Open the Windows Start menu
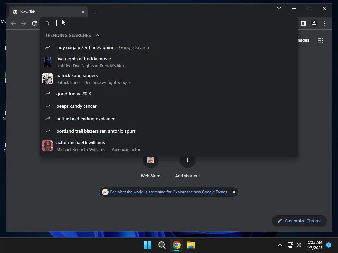This screenshot has height=253, width=338. (147, 245)
